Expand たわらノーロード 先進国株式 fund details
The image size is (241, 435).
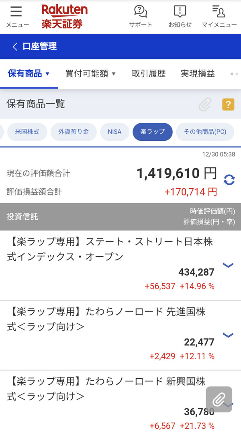coord(228,335)
